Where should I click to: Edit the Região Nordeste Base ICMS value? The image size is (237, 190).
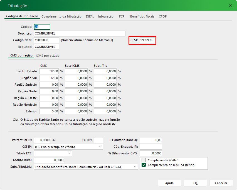(76, 105)
